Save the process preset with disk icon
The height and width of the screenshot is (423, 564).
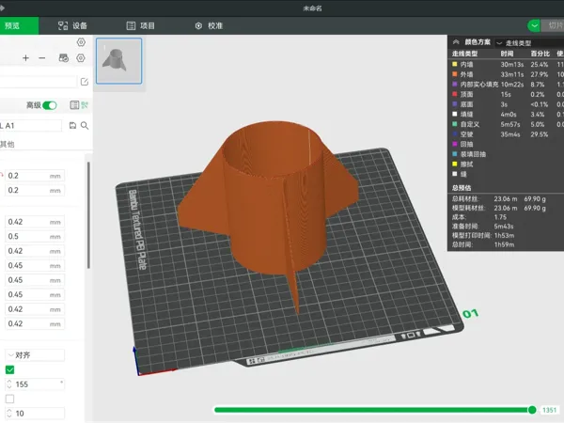(x=72, y=126)
